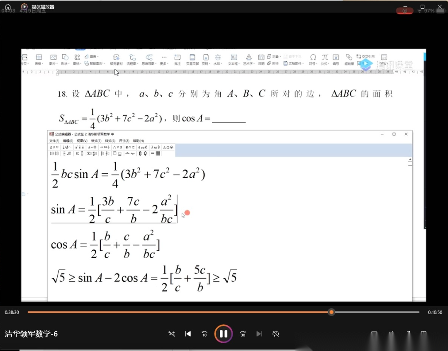
Task: Open the fraction and radical templates palette
Action: pyautogui.click(x=66, y=153)
